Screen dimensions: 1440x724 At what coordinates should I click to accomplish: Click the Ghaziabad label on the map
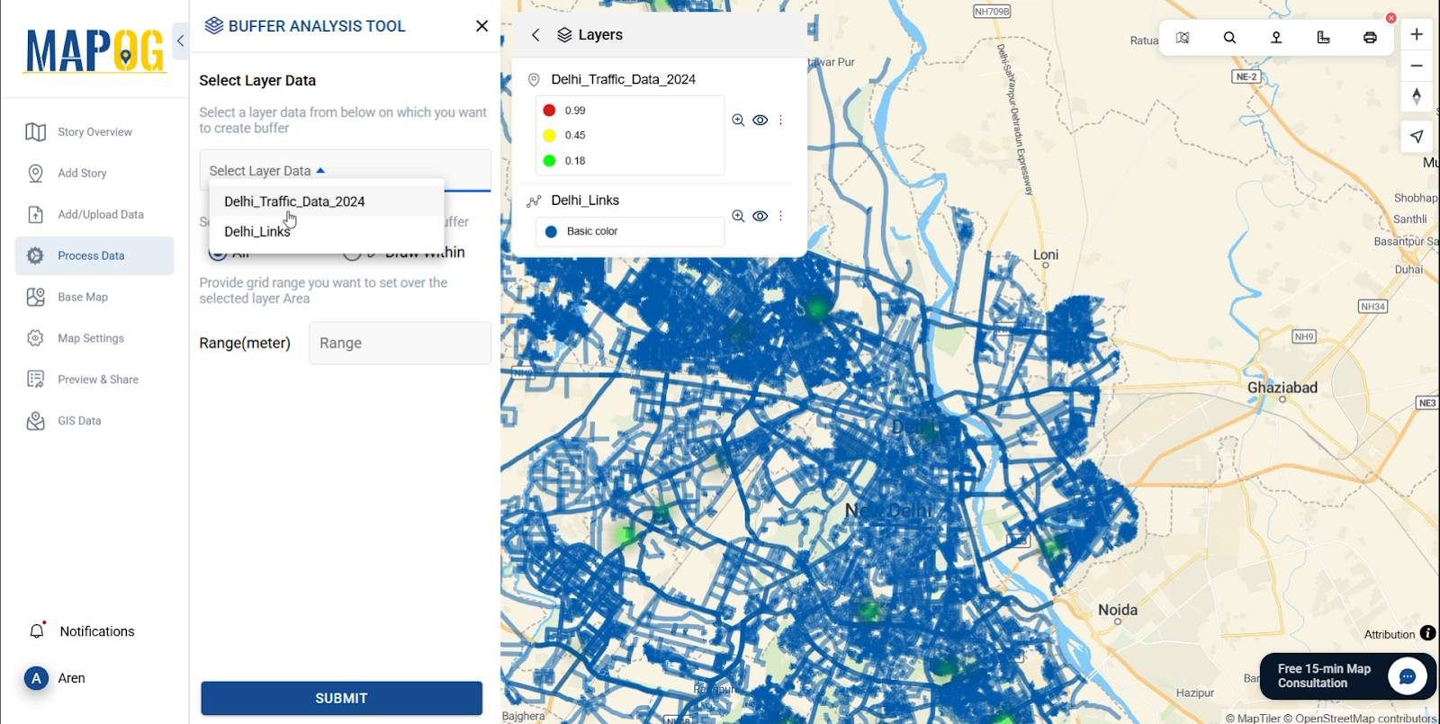click(1282, 388)
